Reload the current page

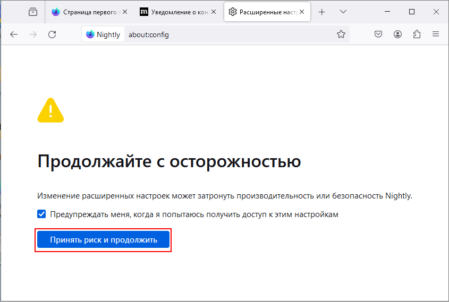pos(52,34)
